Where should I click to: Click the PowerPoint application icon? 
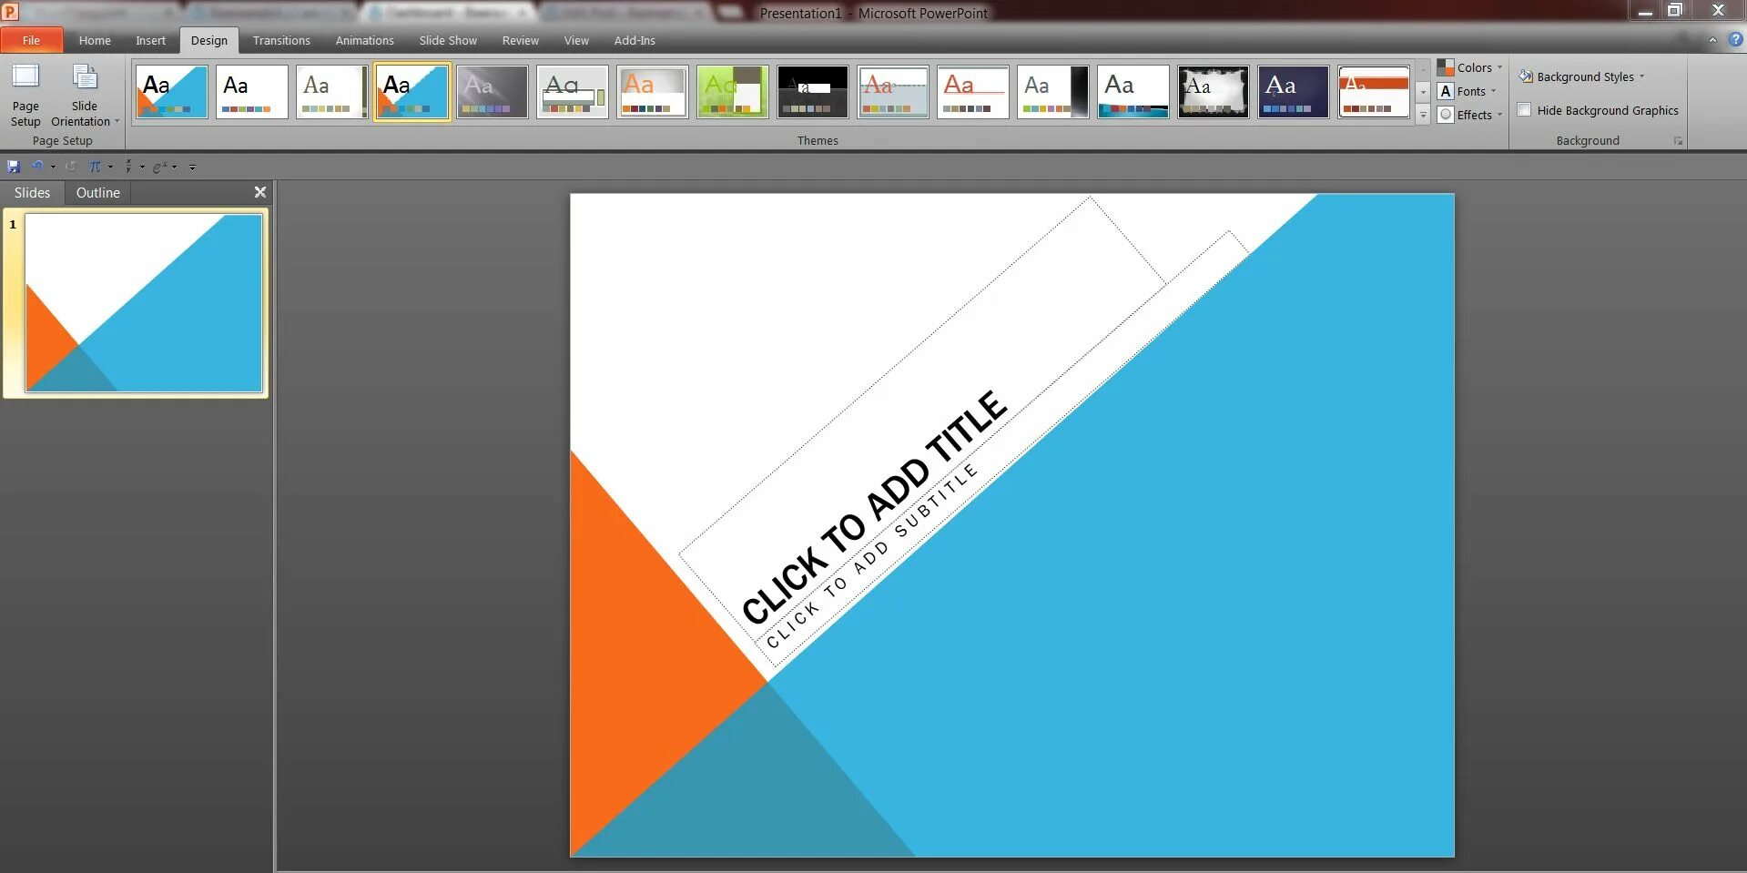tap(11, 12)
